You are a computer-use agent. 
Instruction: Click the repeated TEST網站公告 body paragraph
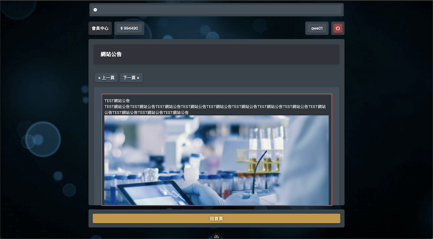point(215,109)
